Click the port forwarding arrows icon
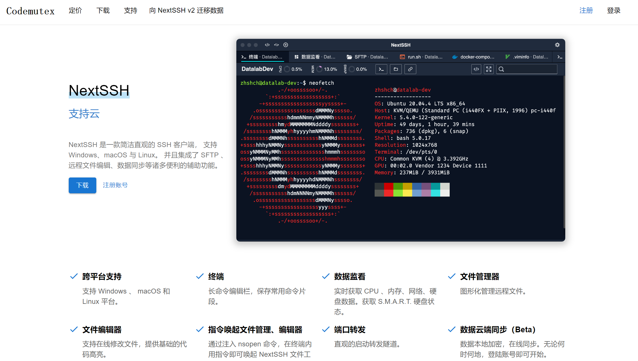This screenshot has width=638, height=361. [x=276, y=45]
